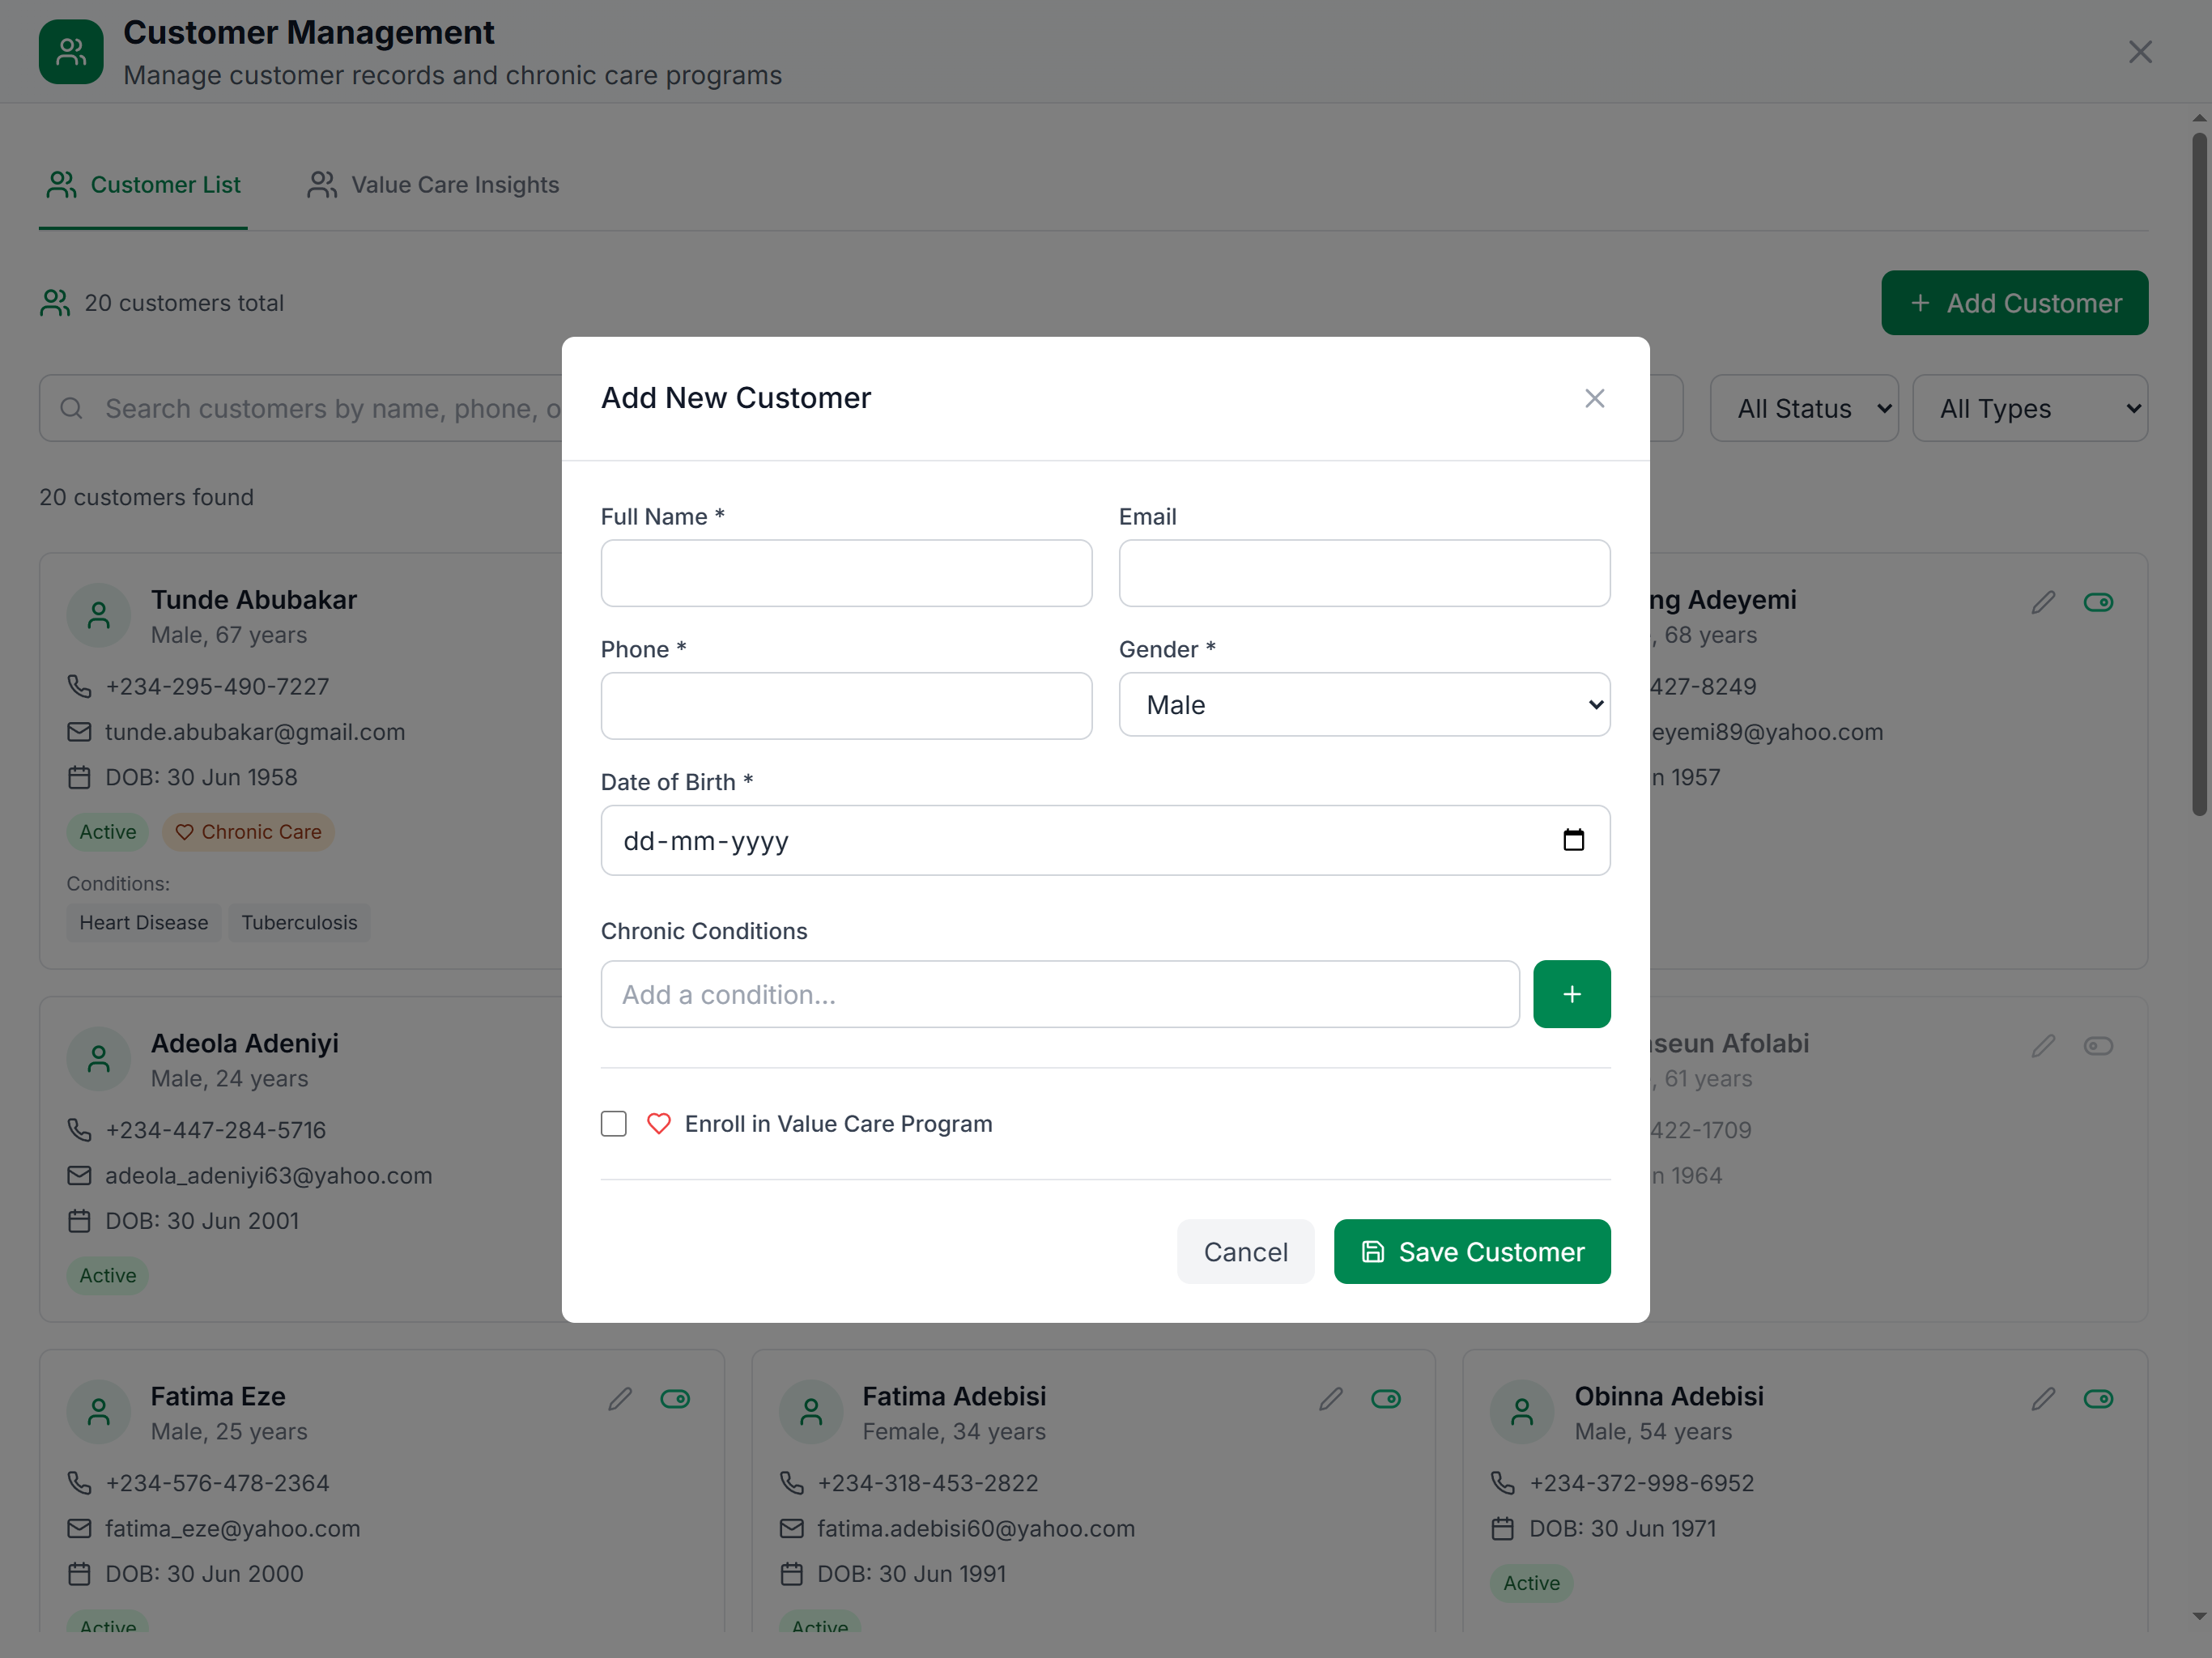
Task: Close the Add New Customer dialog
Action: pos(1594,398)
